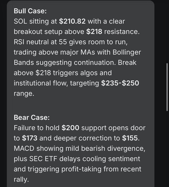Click the "RSI neutral at 55" text
The width and height of the screenshot is (169, 187).
click(x=40, y=42)
